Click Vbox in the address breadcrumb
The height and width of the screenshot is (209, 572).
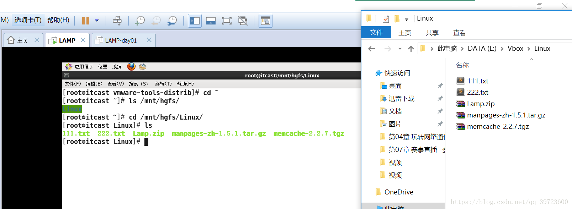tap(515, 48)
